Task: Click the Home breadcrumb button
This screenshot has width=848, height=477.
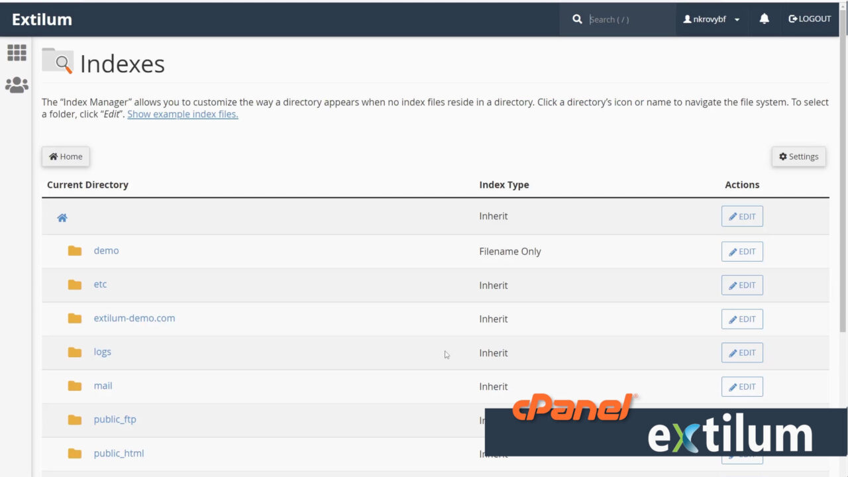Action: click(x=65, y=156)
